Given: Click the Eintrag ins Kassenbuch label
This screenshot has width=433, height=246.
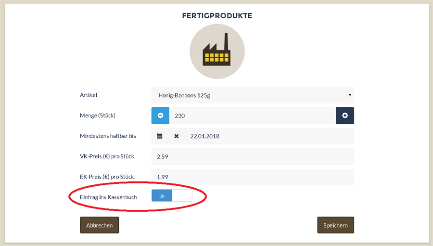Looking at the screenshot, I should (x=108, y=197).
